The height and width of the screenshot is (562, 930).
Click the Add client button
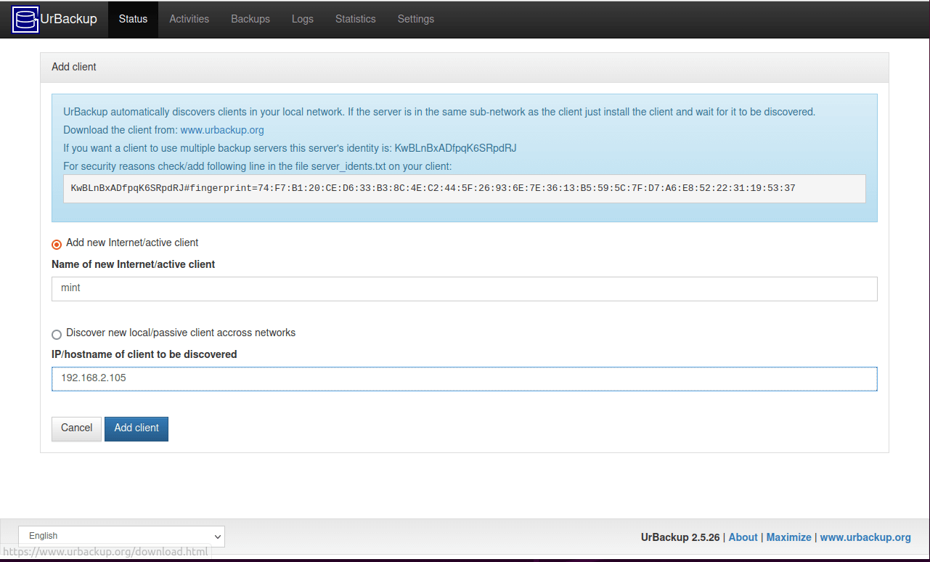pos(136,428)
